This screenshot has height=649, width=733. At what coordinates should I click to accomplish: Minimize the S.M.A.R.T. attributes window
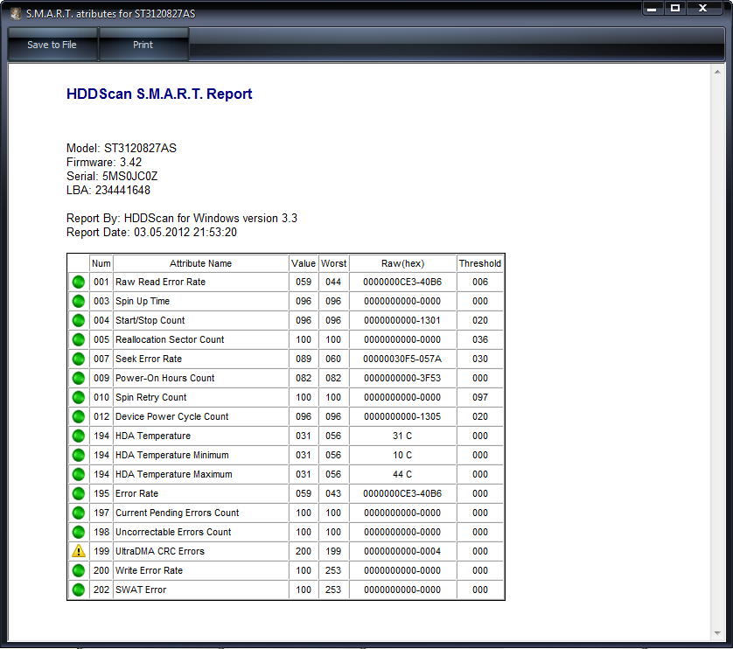point(652,9)
